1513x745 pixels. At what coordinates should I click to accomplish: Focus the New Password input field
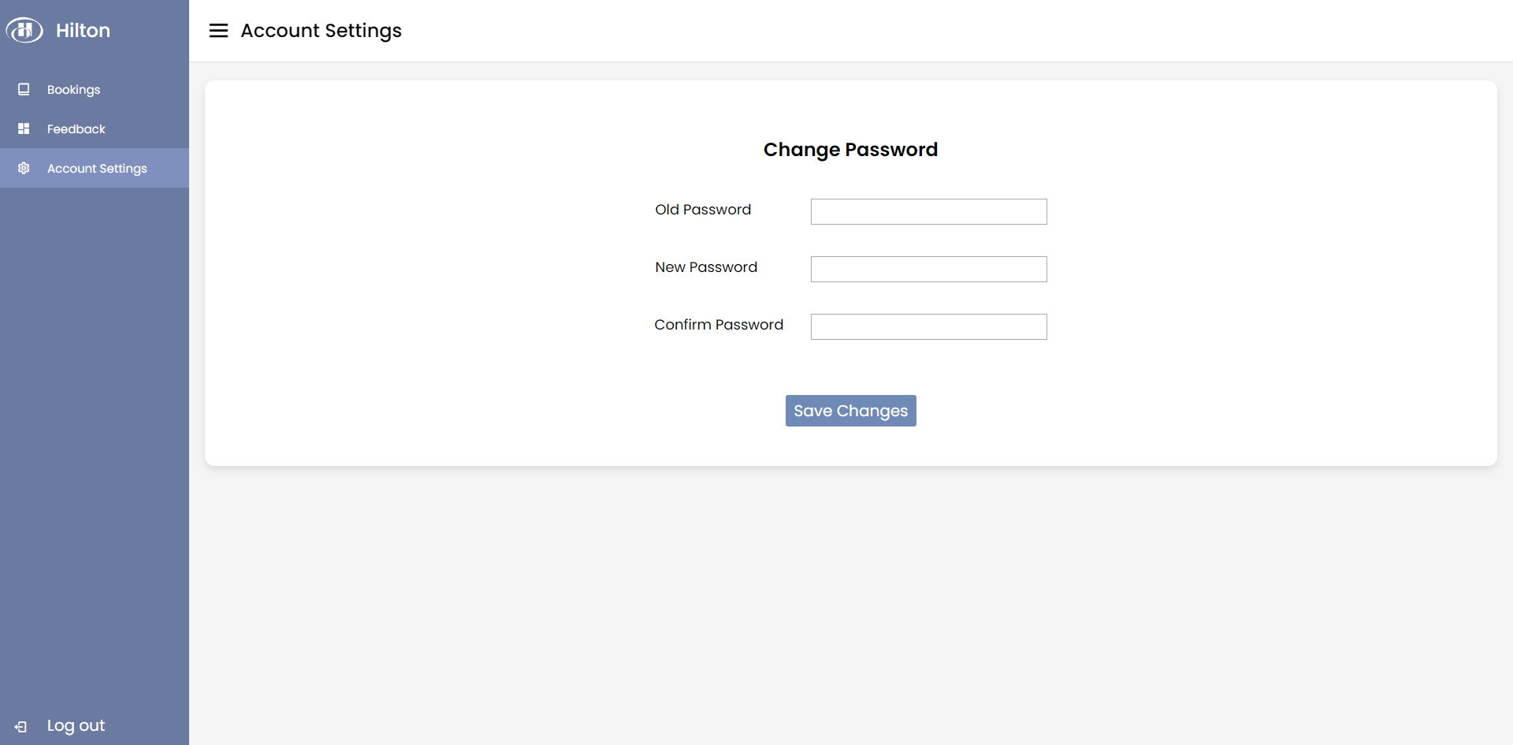point(928,269)
